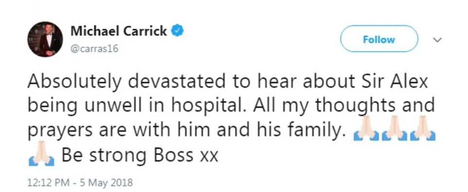Click the praying hands emoji before "Be strong"
This screenshot has width=468, height=192.
click(x=41, y=154)
